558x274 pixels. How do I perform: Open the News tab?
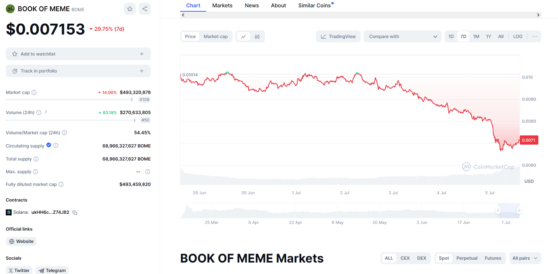tap(252, 6)
